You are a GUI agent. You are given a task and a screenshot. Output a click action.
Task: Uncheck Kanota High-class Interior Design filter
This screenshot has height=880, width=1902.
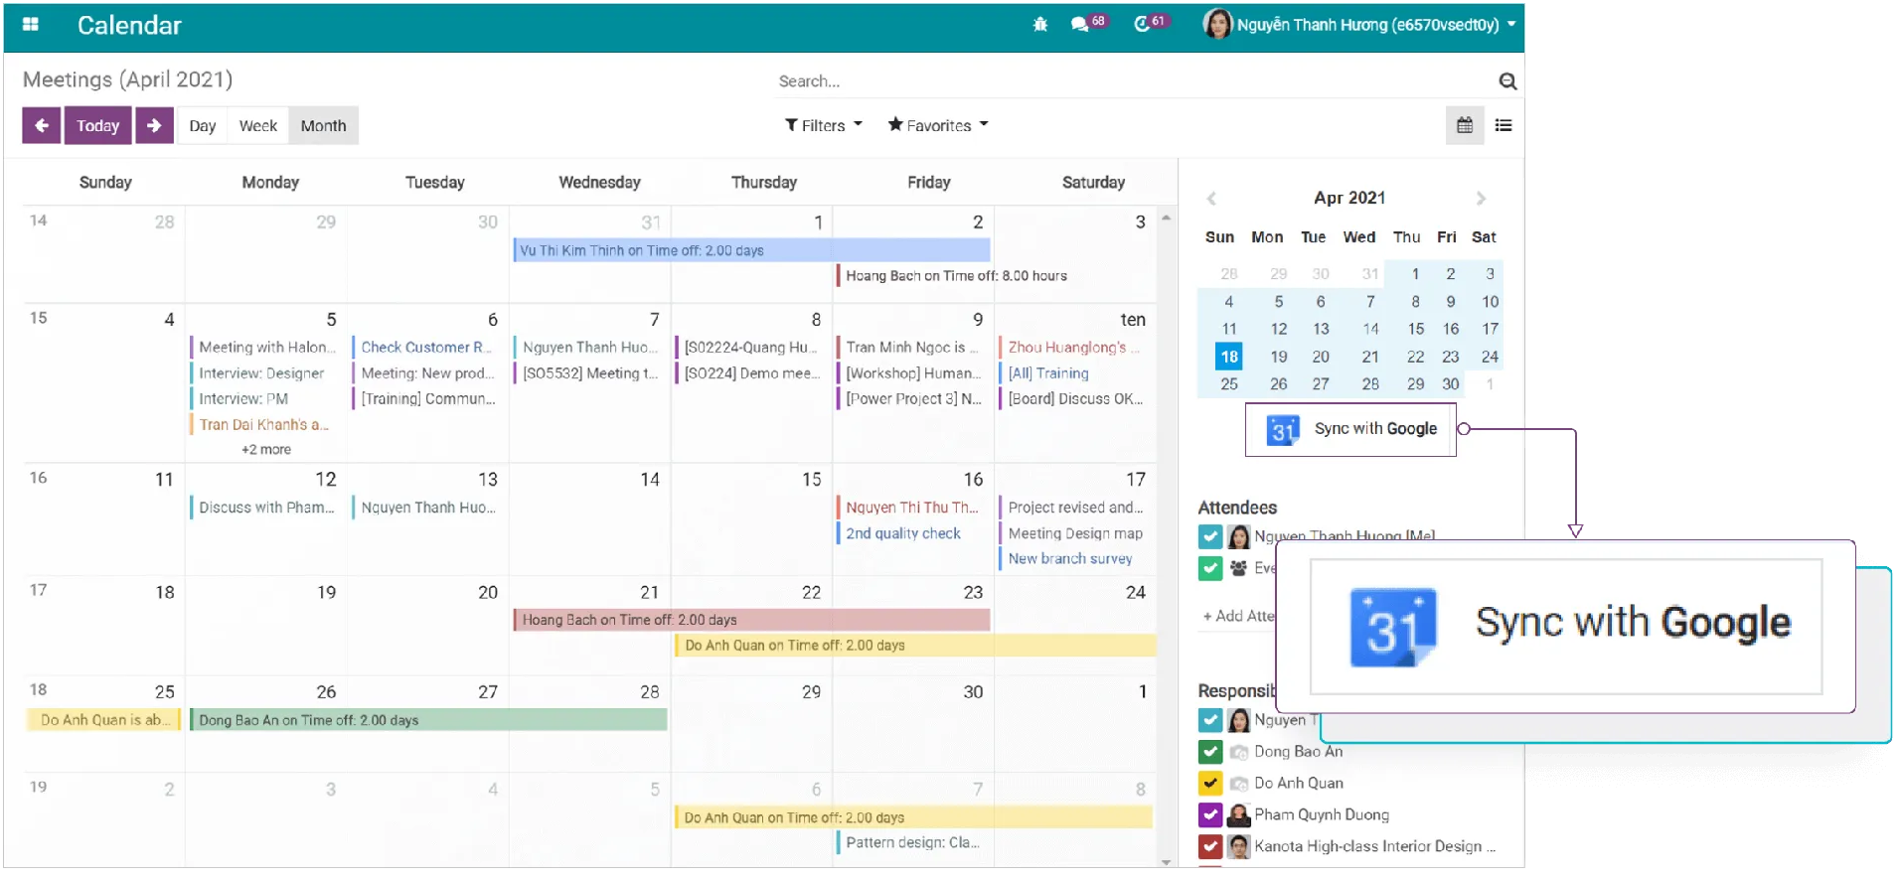click(x=1209, y=847)
